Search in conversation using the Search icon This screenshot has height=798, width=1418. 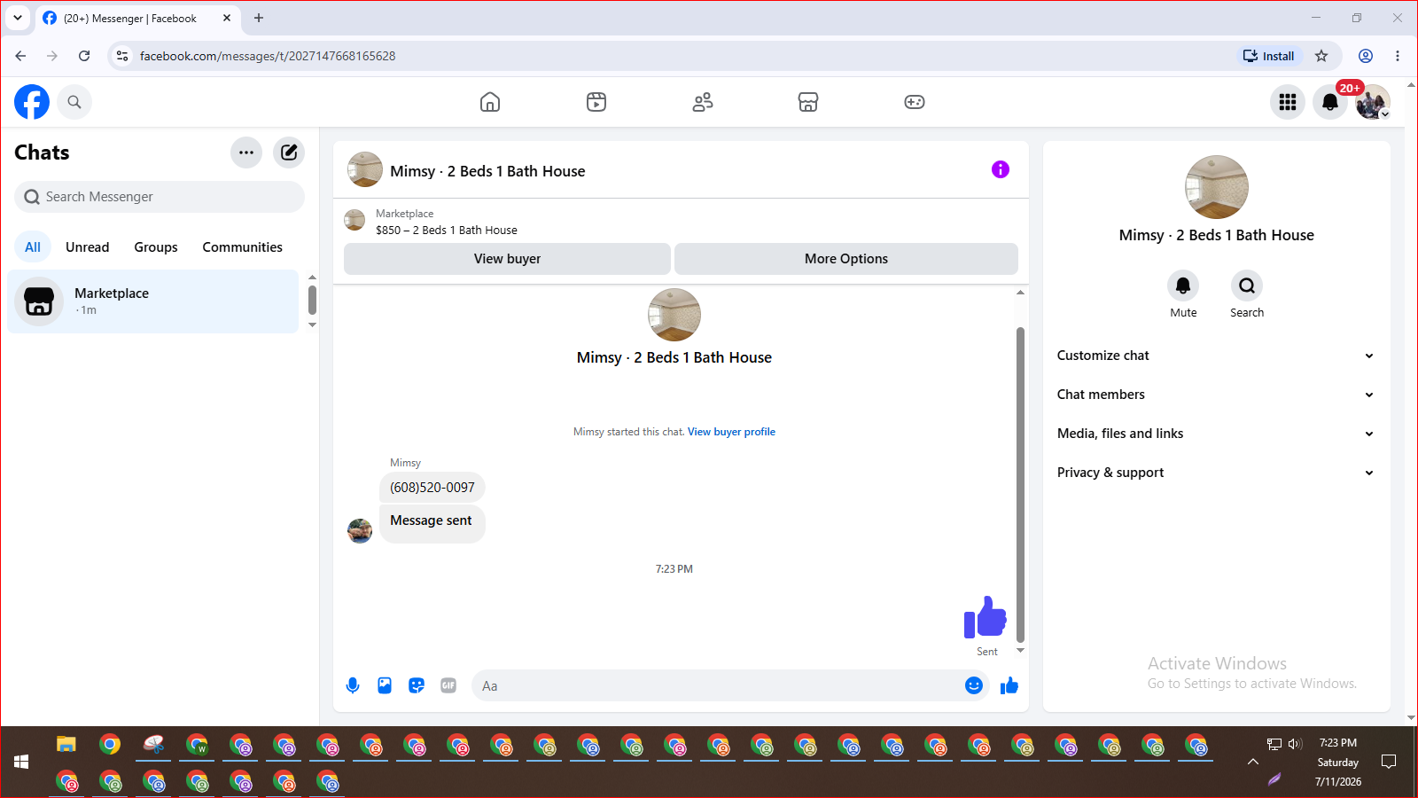(1247, 286)
